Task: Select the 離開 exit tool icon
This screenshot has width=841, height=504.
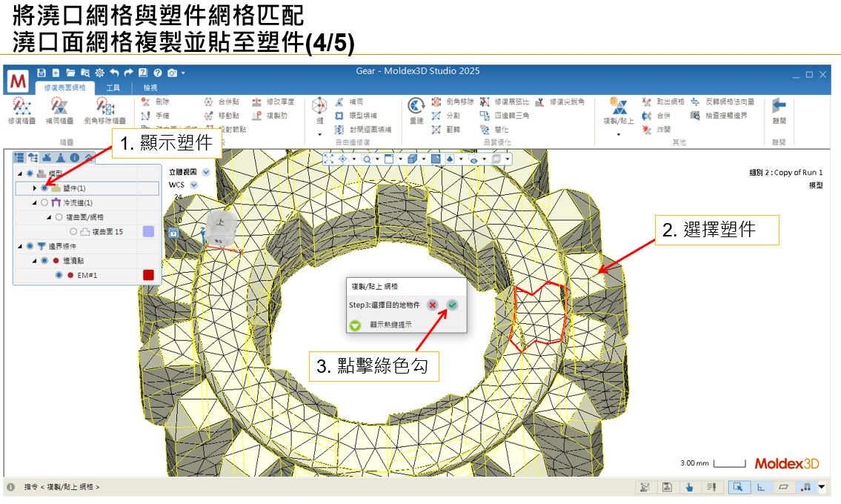Action: tap(778, 107)
